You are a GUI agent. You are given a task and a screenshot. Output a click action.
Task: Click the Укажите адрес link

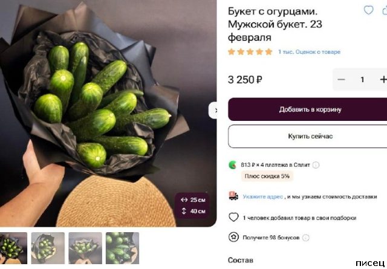262,196
